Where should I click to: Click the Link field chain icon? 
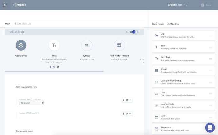coord(156,94)
